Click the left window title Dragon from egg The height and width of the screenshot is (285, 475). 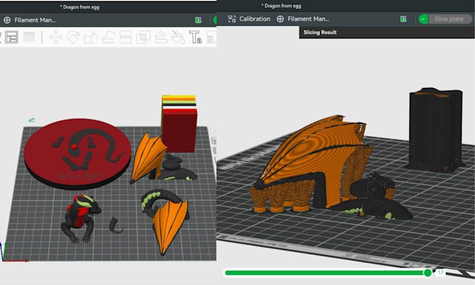pyautogui.click(x=80, y=7)
